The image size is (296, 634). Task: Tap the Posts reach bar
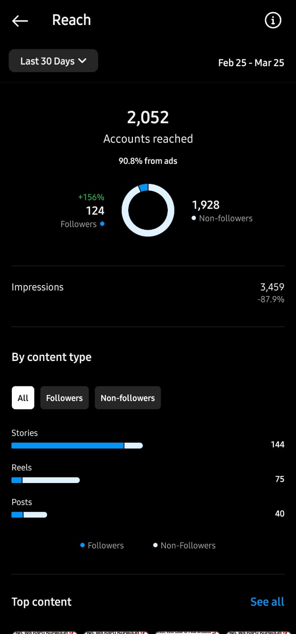pyautogui.click(x=29, y=515)
